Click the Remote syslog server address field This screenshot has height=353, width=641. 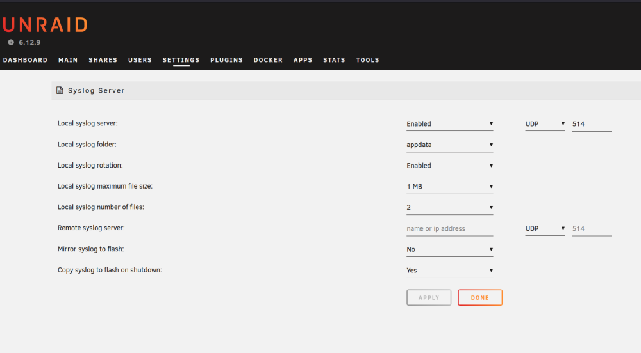450,229
